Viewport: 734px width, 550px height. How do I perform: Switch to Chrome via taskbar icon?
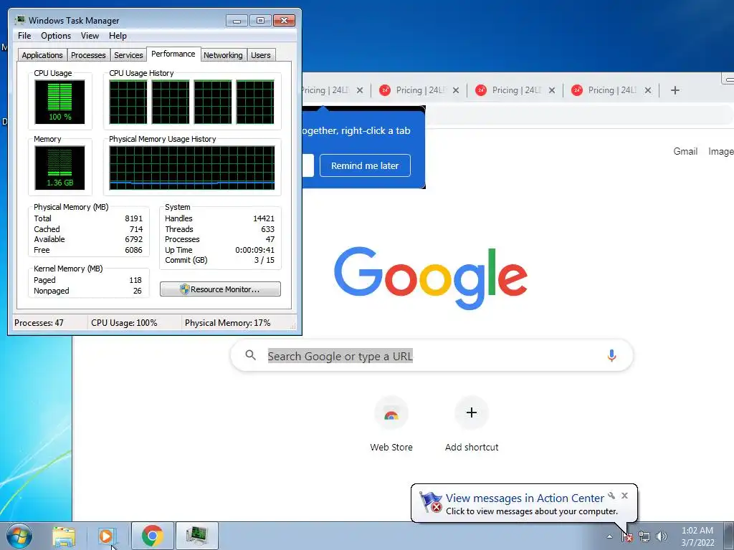152,536
